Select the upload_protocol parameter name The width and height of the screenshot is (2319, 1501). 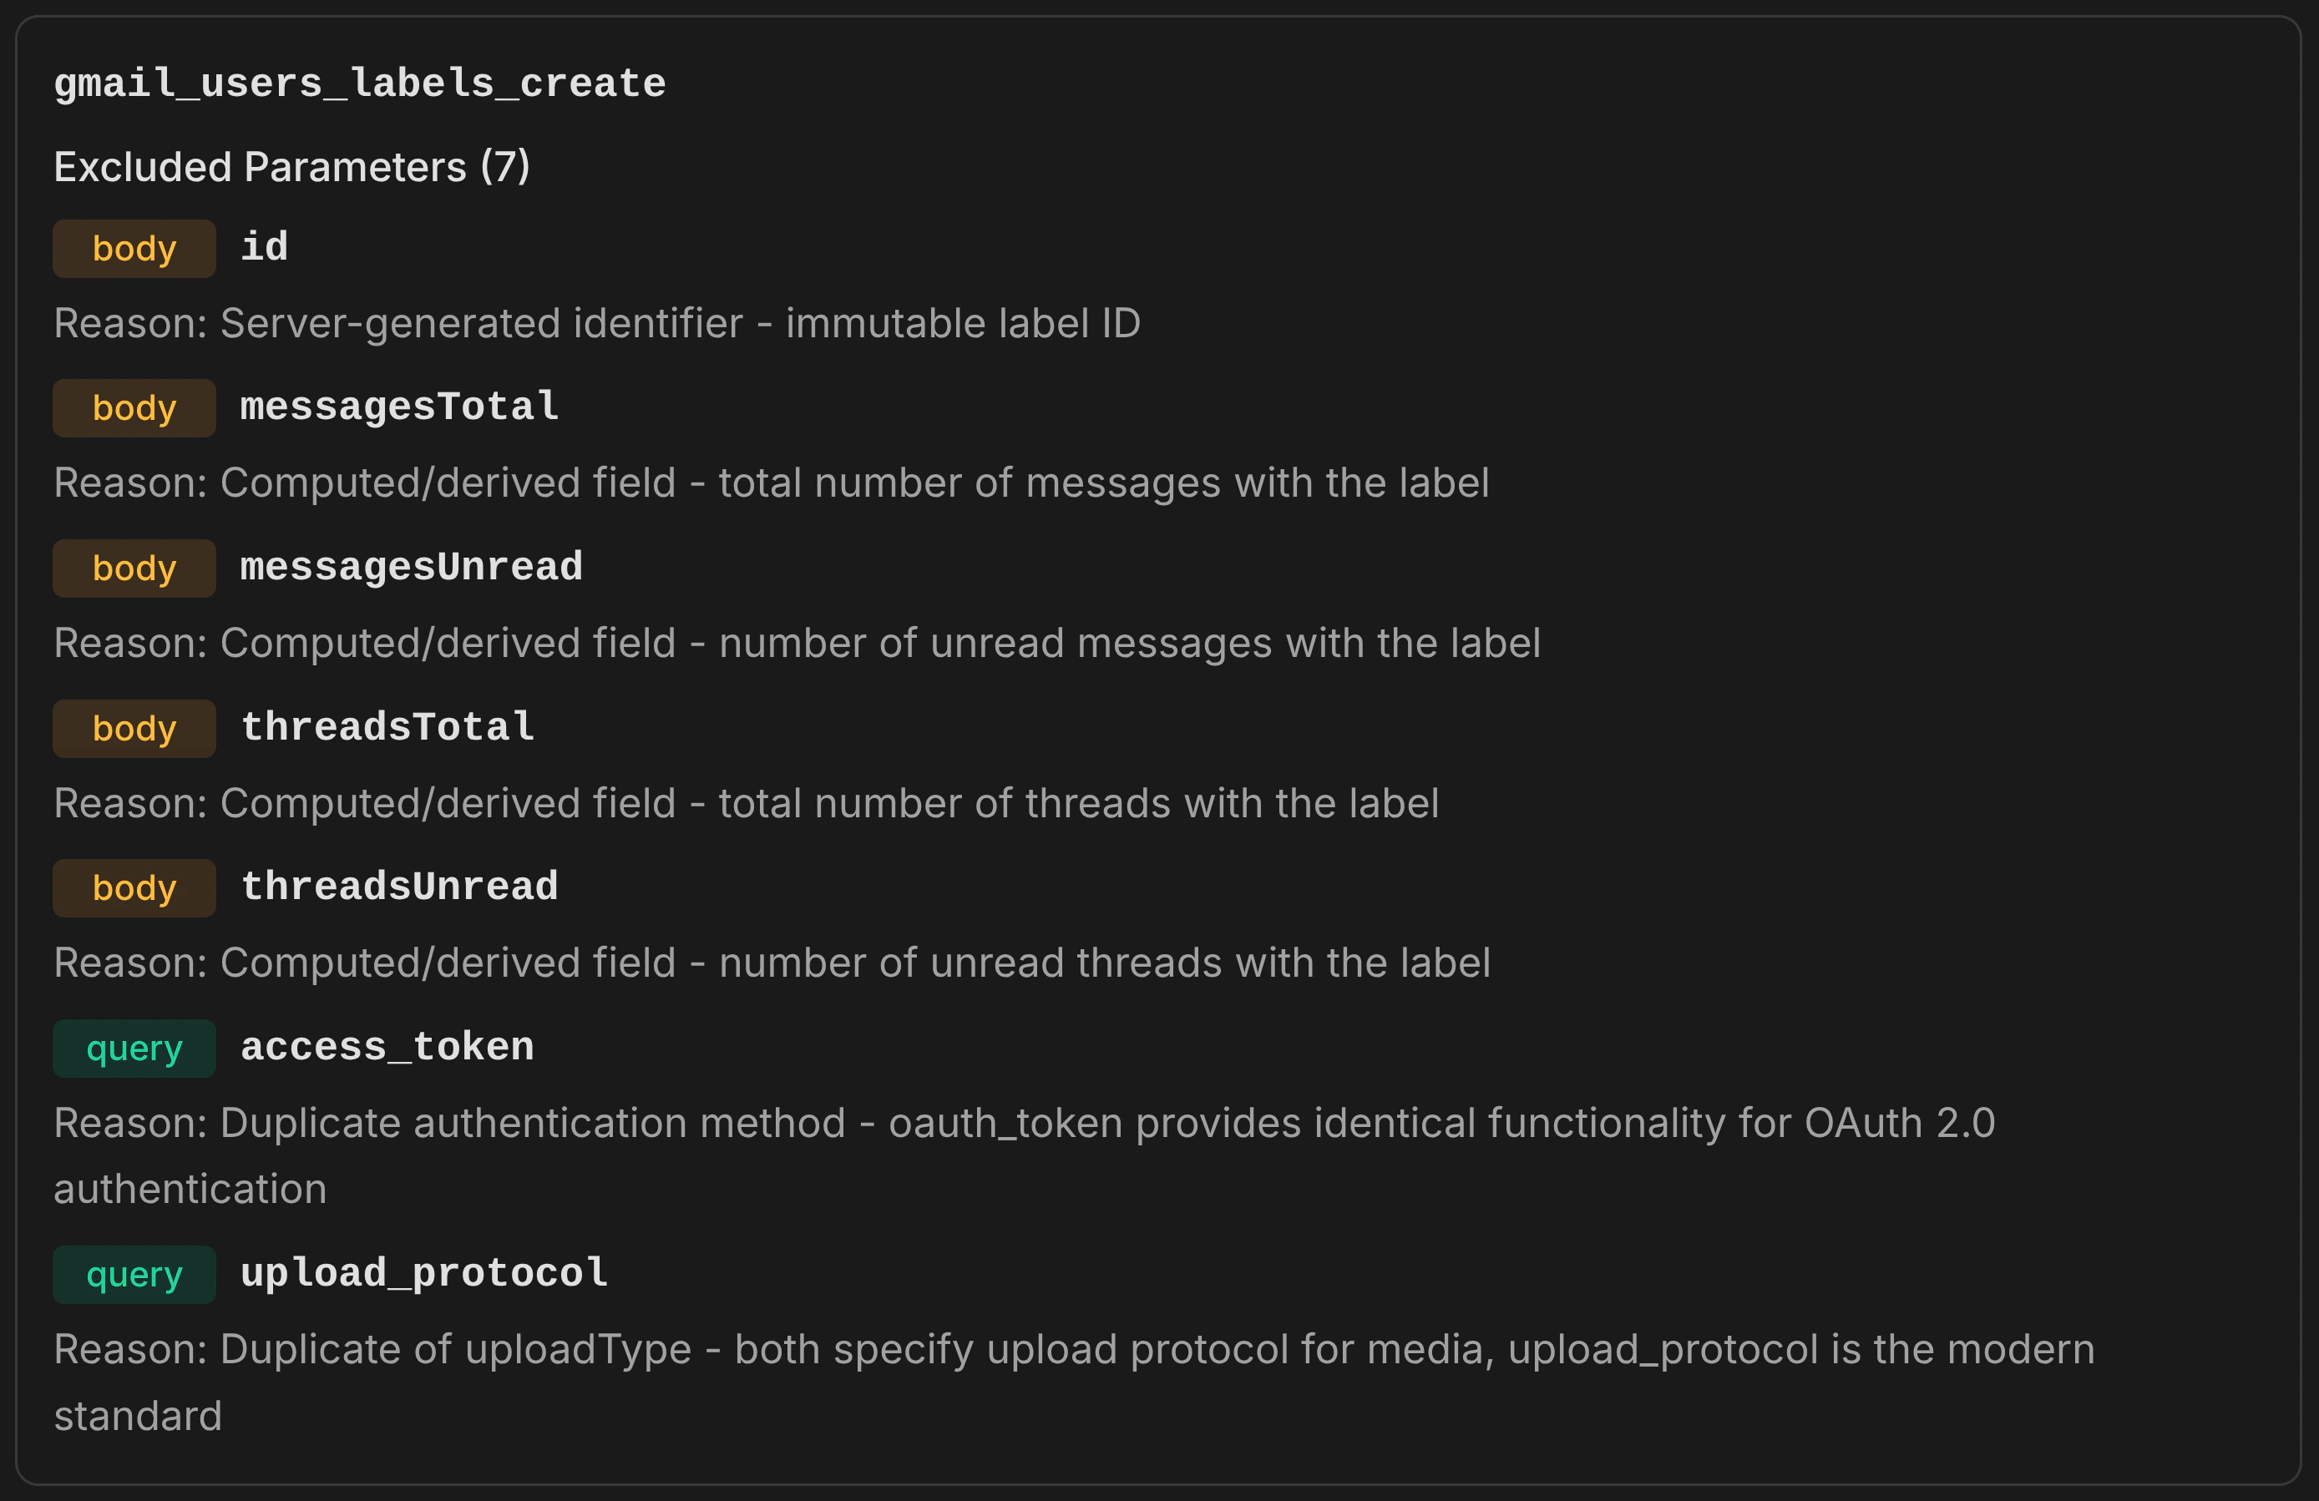click(x=424, y=1274)
